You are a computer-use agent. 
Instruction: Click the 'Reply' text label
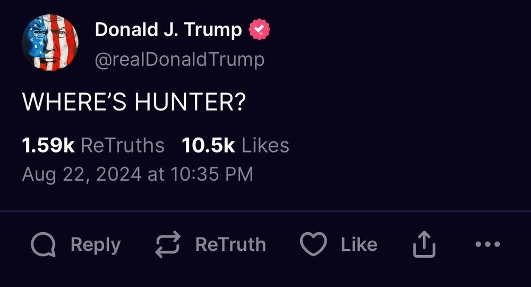96,245
